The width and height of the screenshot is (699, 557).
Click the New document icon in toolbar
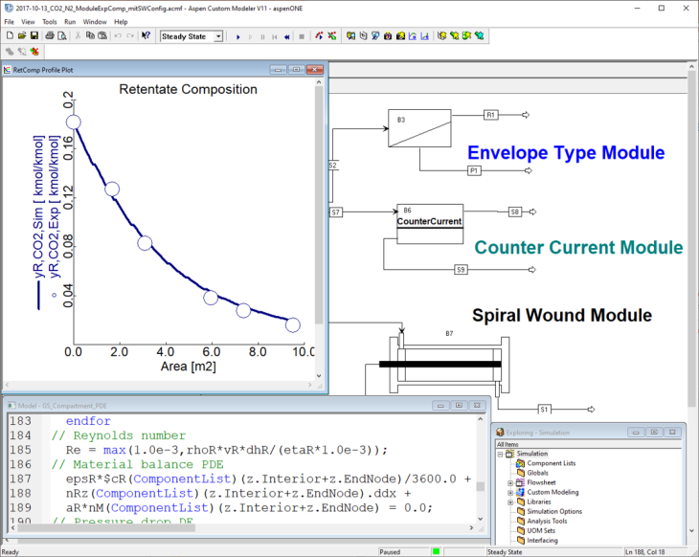tap(9, 36)
